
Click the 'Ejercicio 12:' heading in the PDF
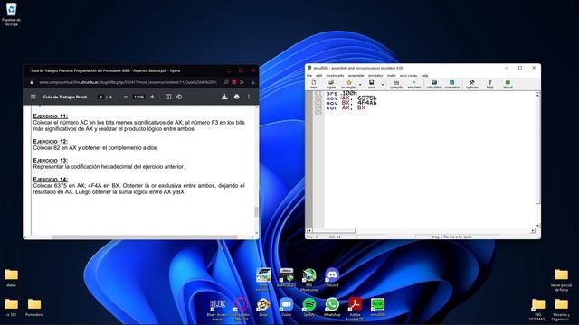51,141
